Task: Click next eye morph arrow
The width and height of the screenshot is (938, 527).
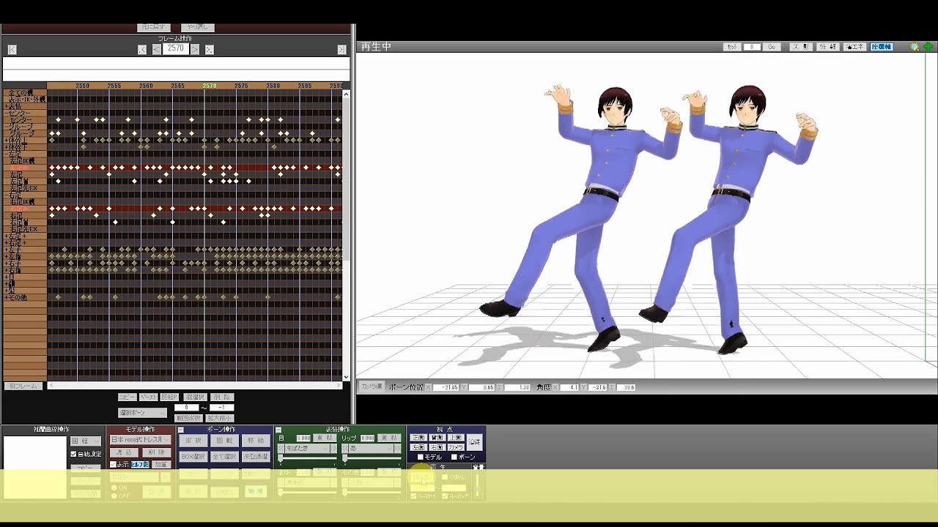Action: coord(333,448)
